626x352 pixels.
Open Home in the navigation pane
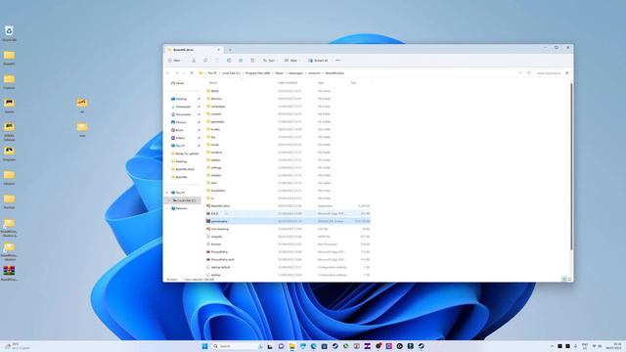pos(178,83)
